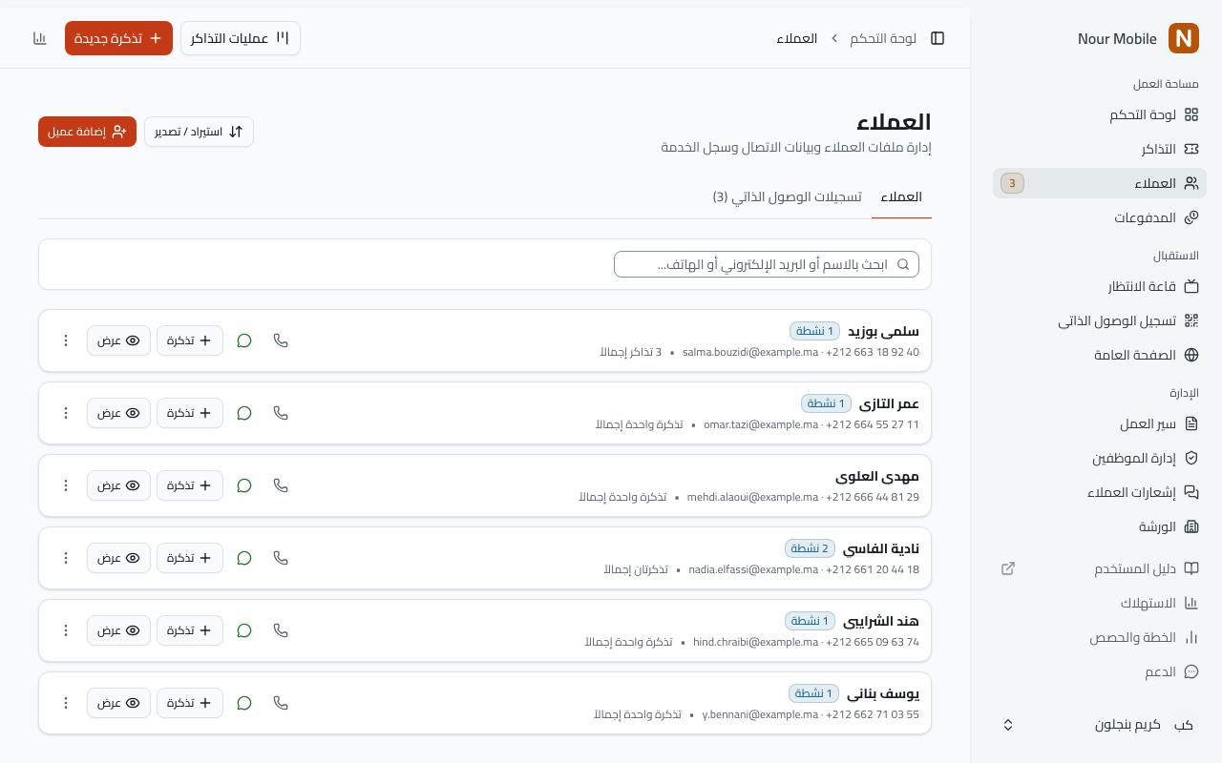Screen dimensions: 1222x763
Task: Toggle the sidebar panel icon
Action: pos(938,38)
